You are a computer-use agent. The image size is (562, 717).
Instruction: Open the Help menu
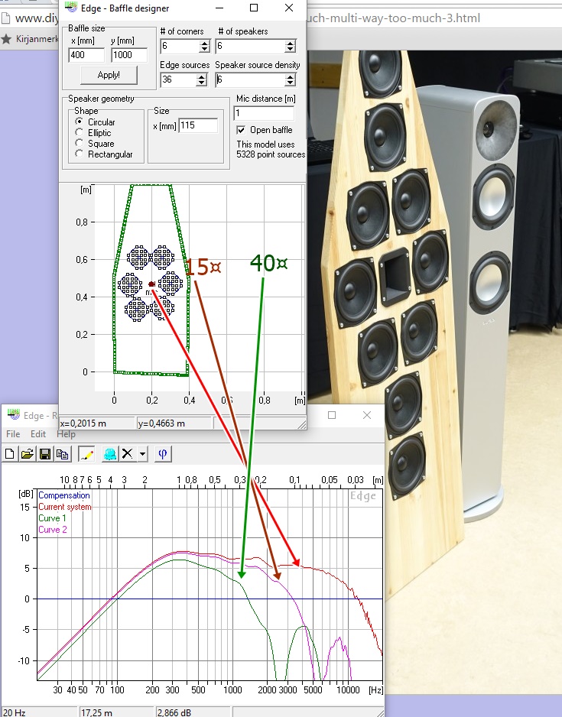click(x=66, y=434)
